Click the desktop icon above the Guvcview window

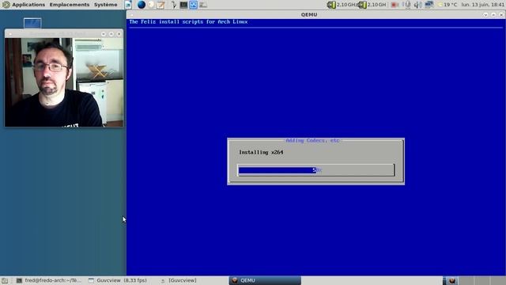(32, 23)
